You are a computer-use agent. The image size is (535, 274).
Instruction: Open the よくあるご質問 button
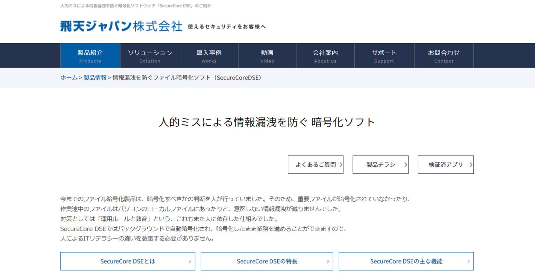point(316,165)
